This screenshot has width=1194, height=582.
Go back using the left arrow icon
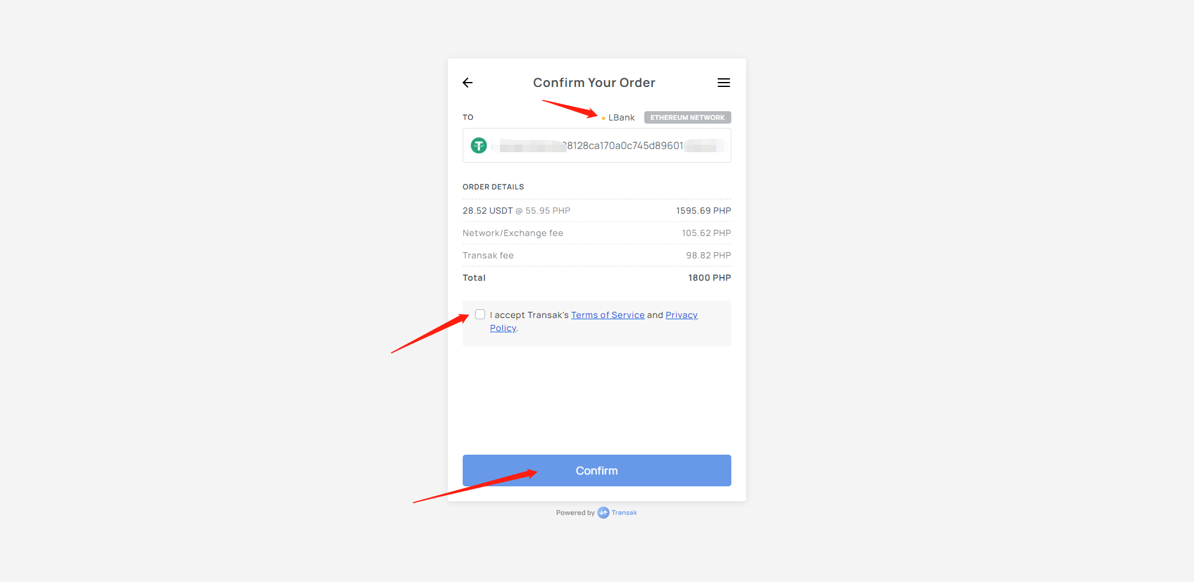point(468,83)
